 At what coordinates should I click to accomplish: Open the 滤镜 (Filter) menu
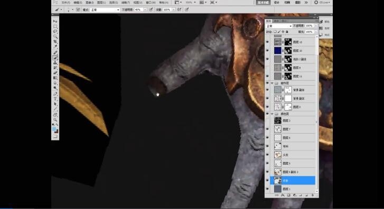pyautogui.click(x=126, y=3)
